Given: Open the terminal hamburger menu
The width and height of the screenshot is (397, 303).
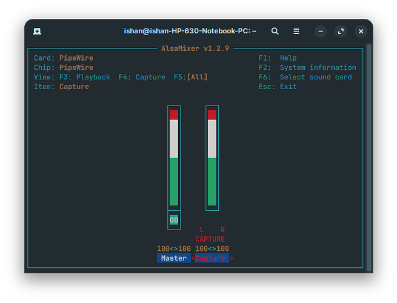Looking at the screenshot, I should pyautogui.click(x=296, y=31).
